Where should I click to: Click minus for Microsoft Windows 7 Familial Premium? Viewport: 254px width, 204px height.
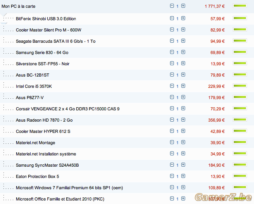[x=172, y=187]
